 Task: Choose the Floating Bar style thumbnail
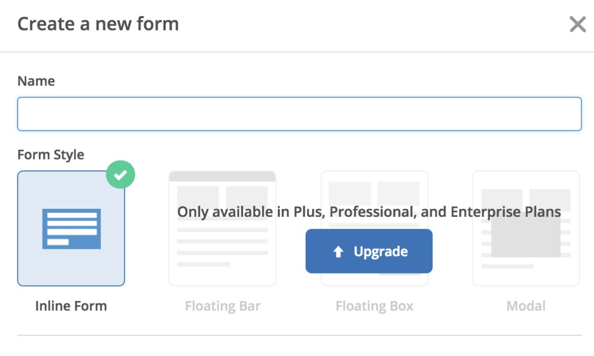(x=222, y=228)
